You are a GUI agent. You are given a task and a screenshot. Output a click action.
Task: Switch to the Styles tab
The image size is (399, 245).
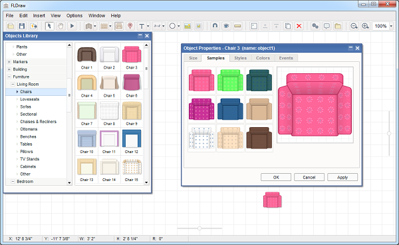(241, 58)
